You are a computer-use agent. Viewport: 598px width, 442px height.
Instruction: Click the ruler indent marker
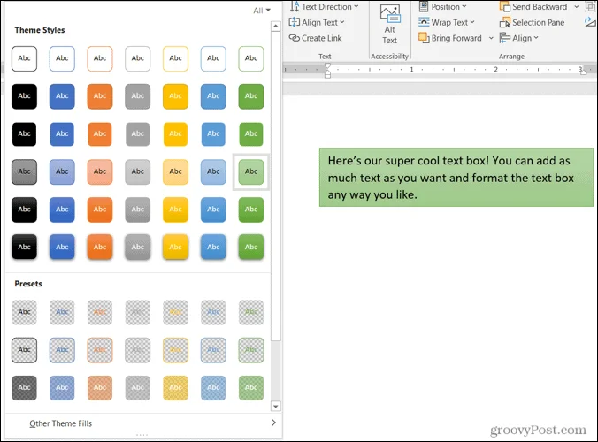(x=327, y=71)
